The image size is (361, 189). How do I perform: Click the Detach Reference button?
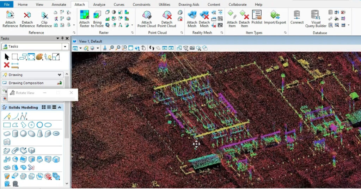click(x=27, y=19)
